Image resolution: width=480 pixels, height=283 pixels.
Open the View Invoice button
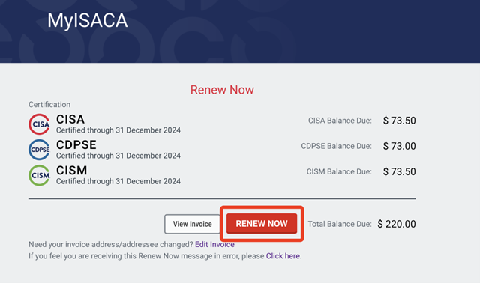pyautogui.click(x=192, y=224)
